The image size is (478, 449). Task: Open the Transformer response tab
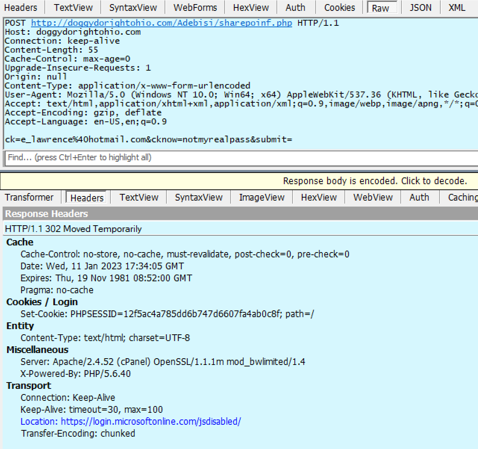pyautogui.click(x=29, y=197)
